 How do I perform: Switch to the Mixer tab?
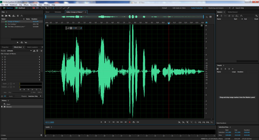(x=47, y=12)
